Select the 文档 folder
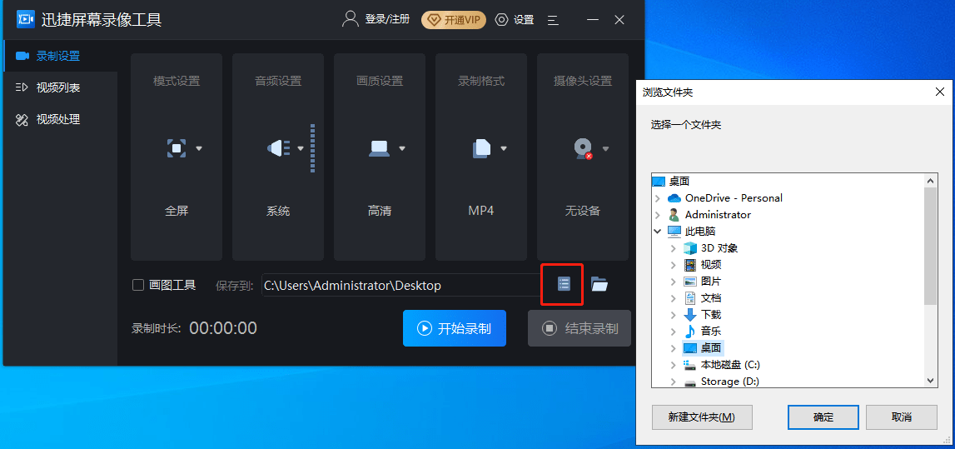The image size is (955, 449). 711,298
